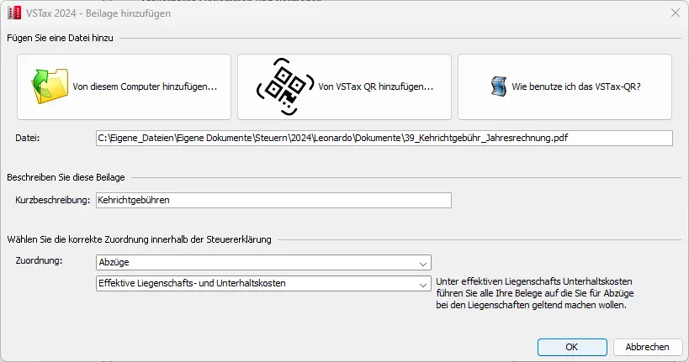Screen dimensions: 689x362
Task: Click the 'Zuordnung:' label
Action: coord(39,260)
